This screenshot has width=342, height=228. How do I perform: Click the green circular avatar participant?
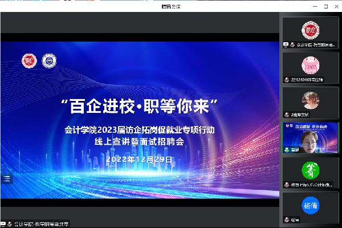point(310,169)
